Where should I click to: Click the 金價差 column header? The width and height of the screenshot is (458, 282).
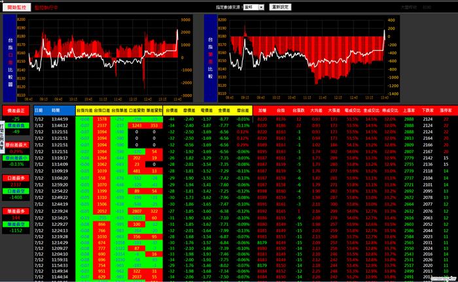coord(224,110)
